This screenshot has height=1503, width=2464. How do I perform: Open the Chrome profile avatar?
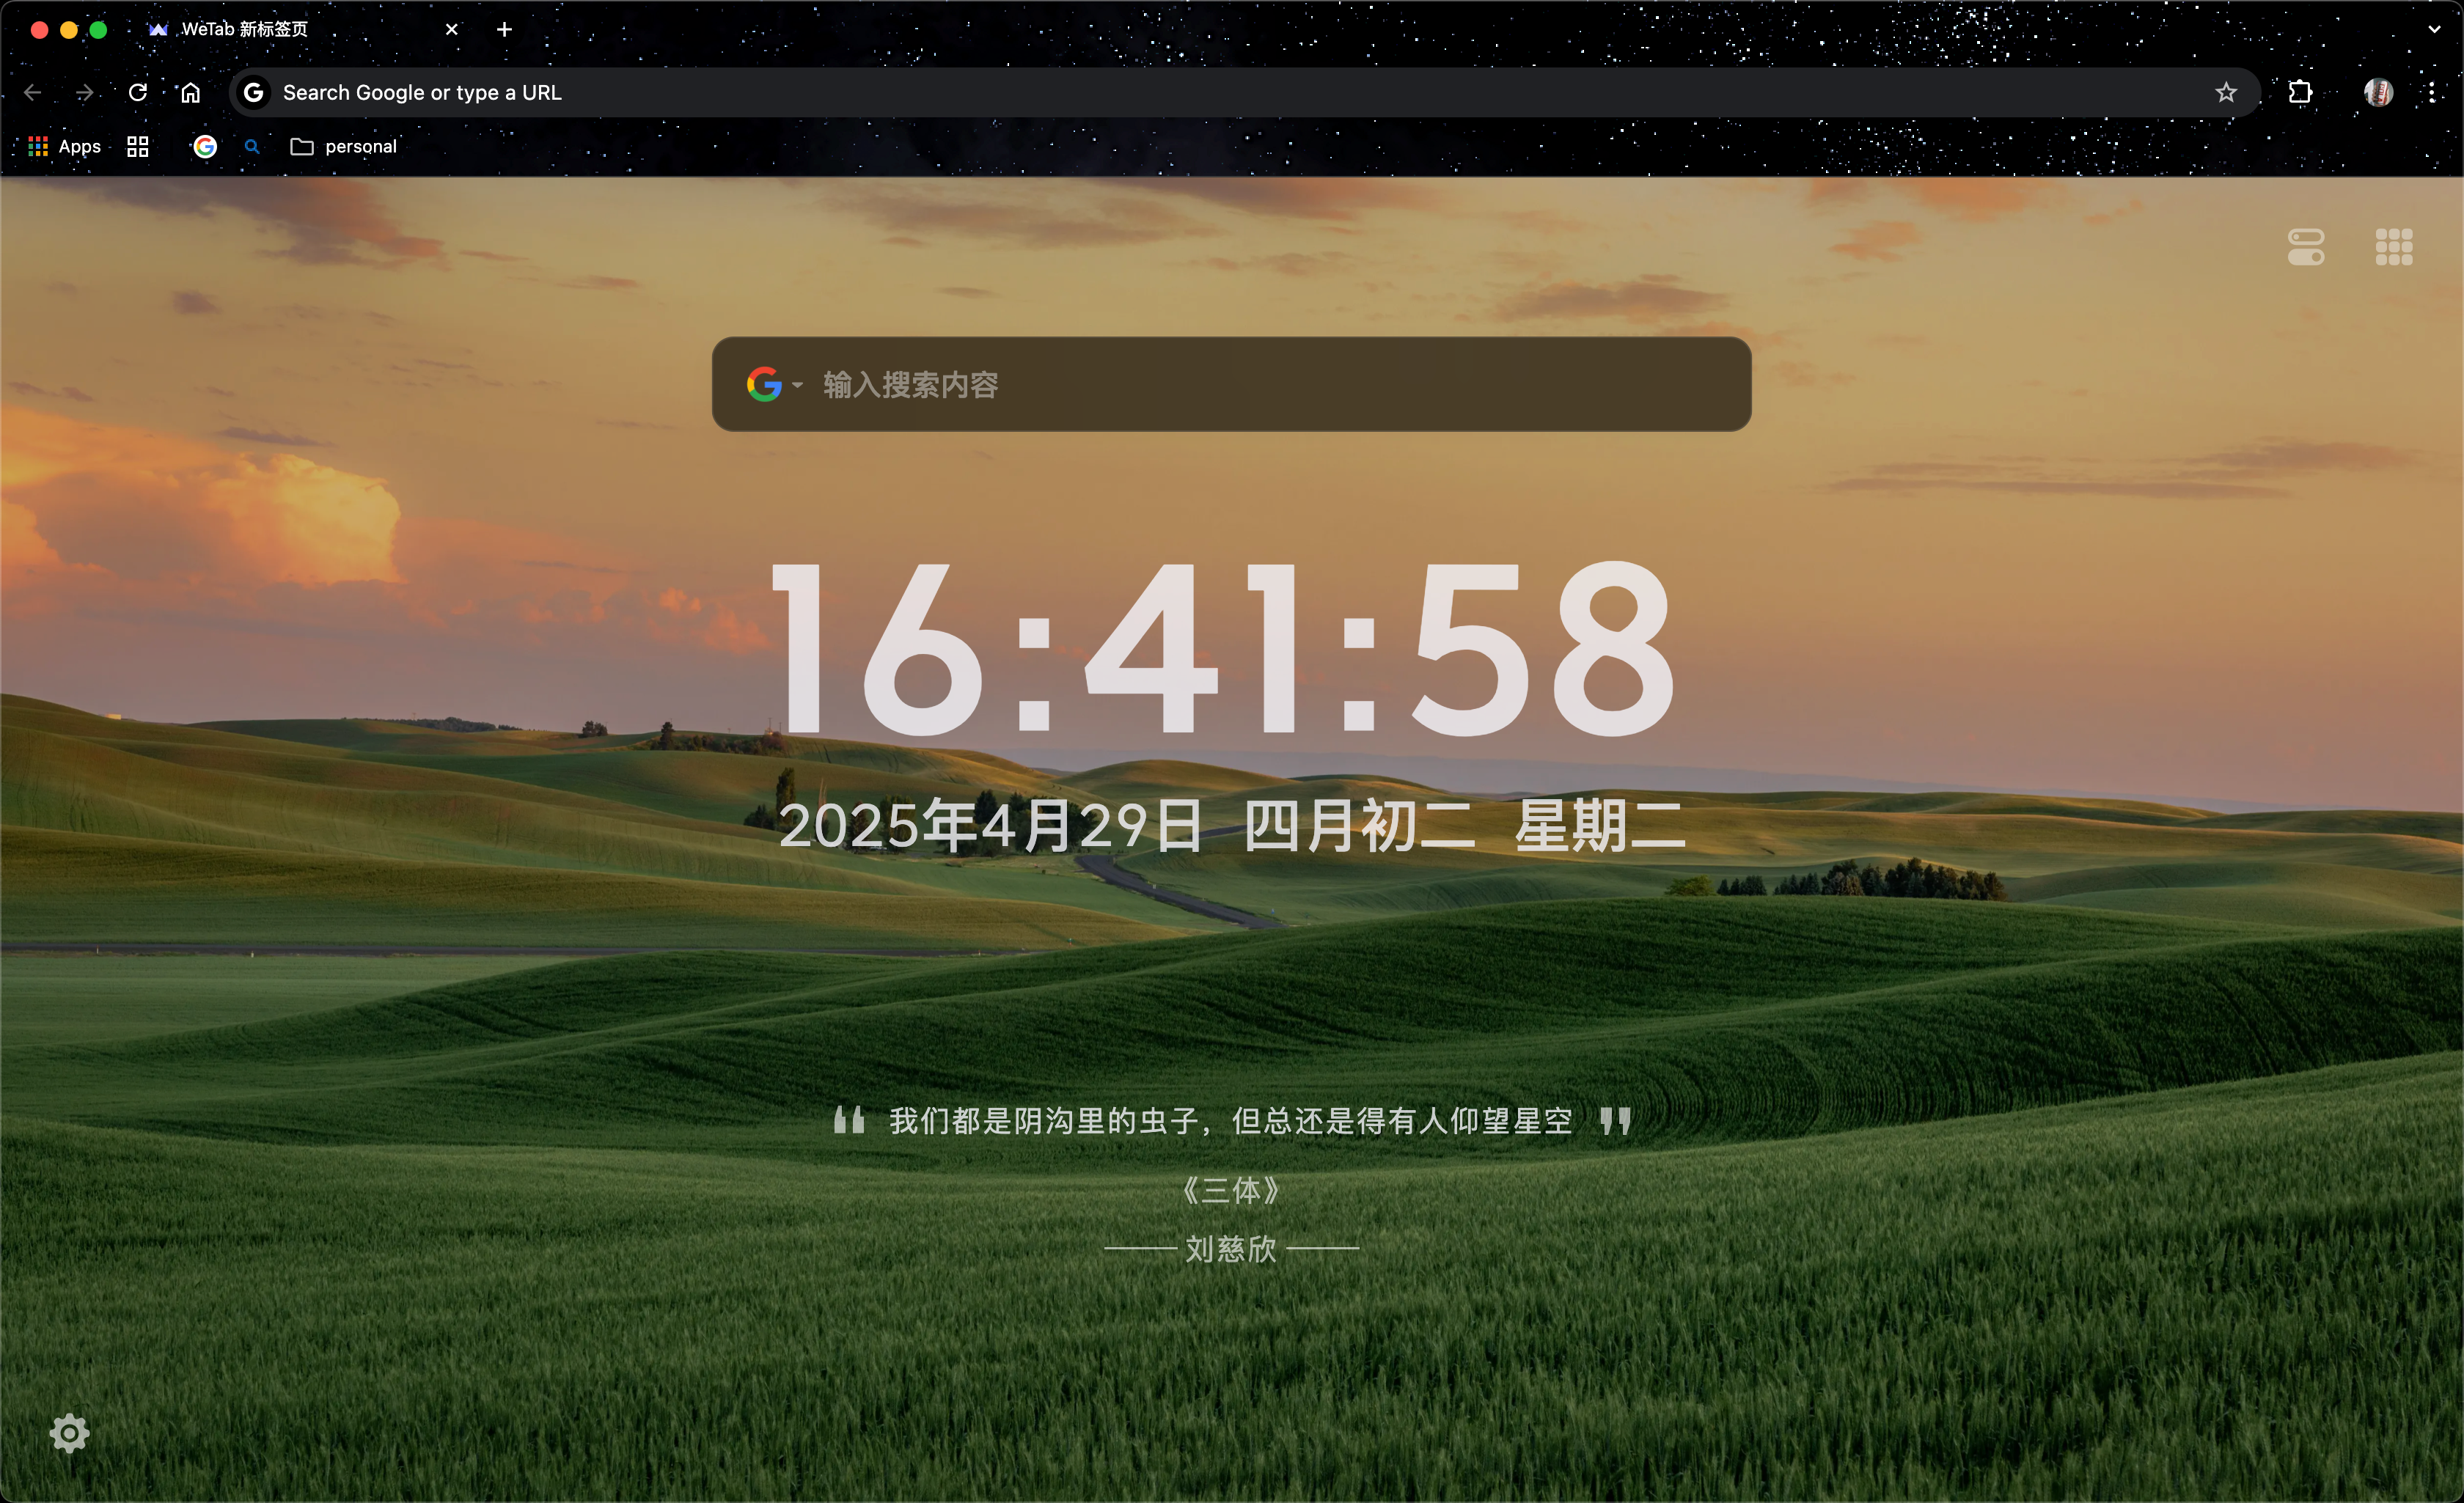[2377, 93]
